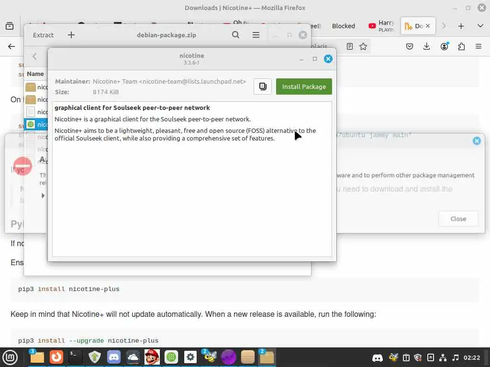The width and height of the screenshot is (490, 367).
Task: Select the first folder in the archive list
Action: 36,87
